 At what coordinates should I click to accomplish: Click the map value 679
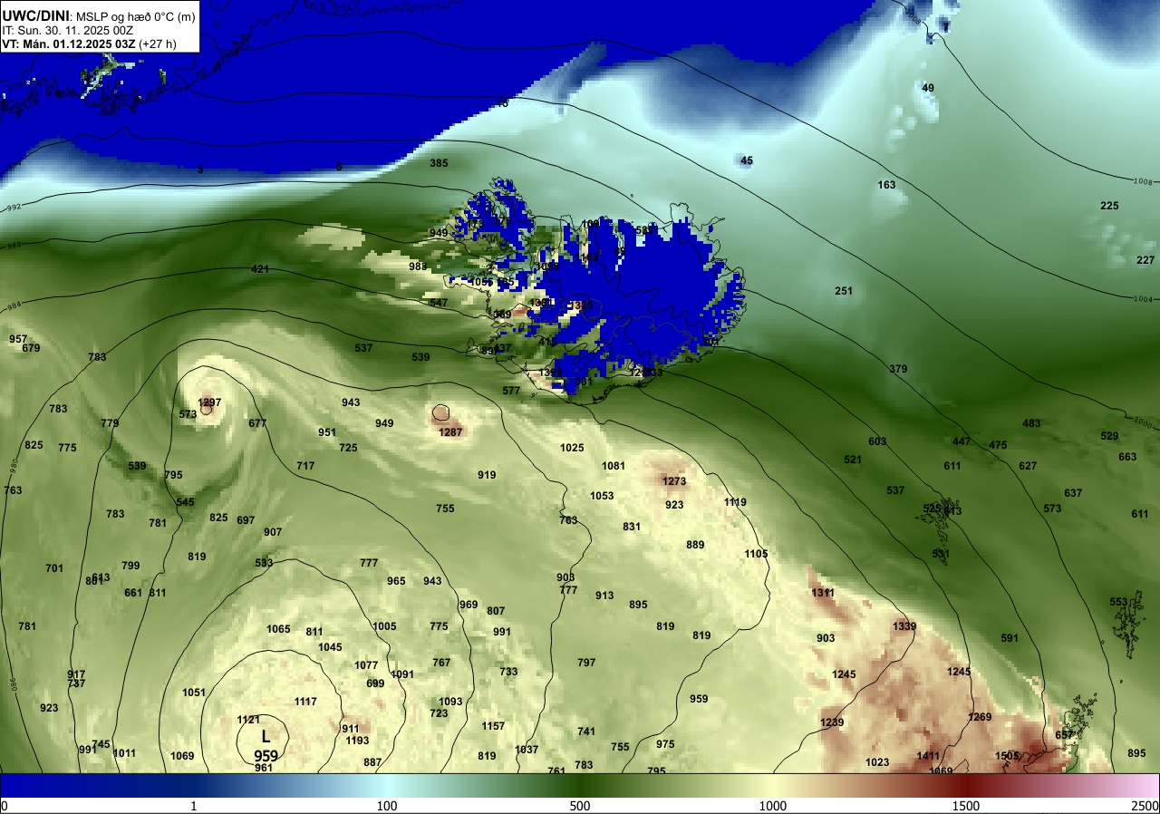click(x=31, y=348)
